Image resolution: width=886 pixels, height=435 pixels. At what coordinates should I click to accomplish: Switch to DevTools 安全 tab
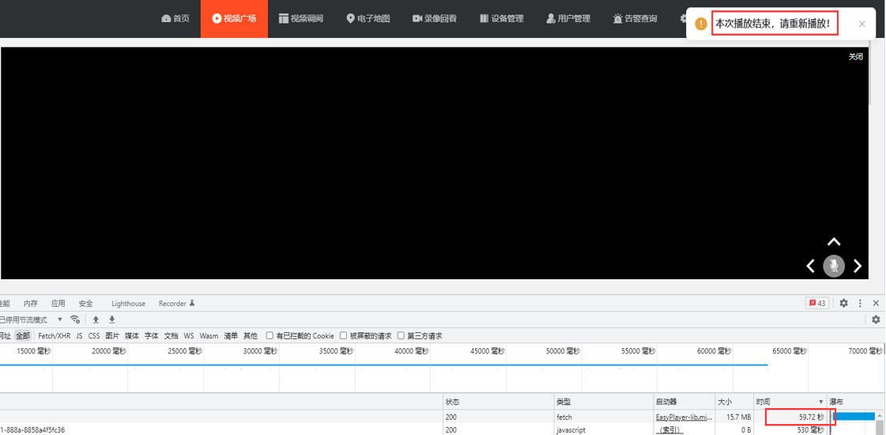pyautogui.click(x=86, y=303)
